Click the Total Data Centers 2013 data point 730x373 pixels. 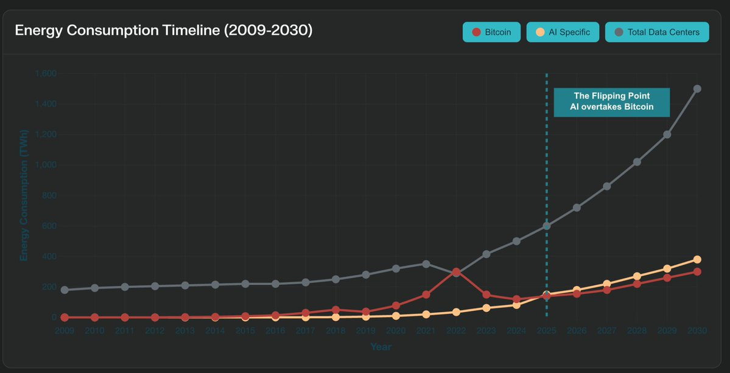coord(185,285)
